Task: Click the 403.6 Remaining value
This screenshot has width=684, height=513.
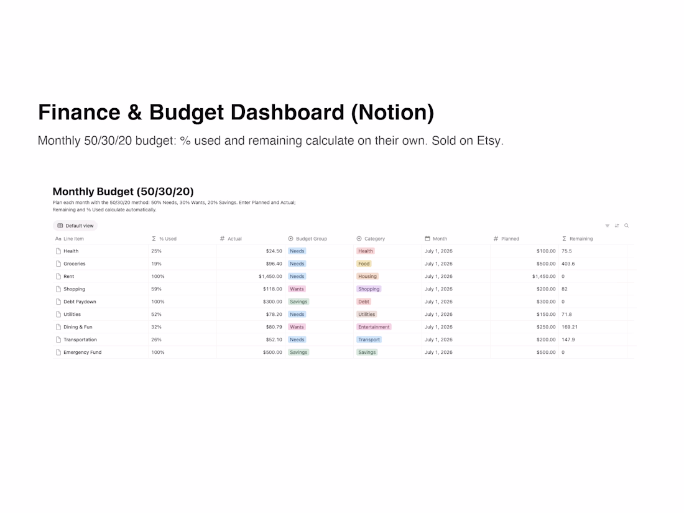Action: click(x=568, y=264)
